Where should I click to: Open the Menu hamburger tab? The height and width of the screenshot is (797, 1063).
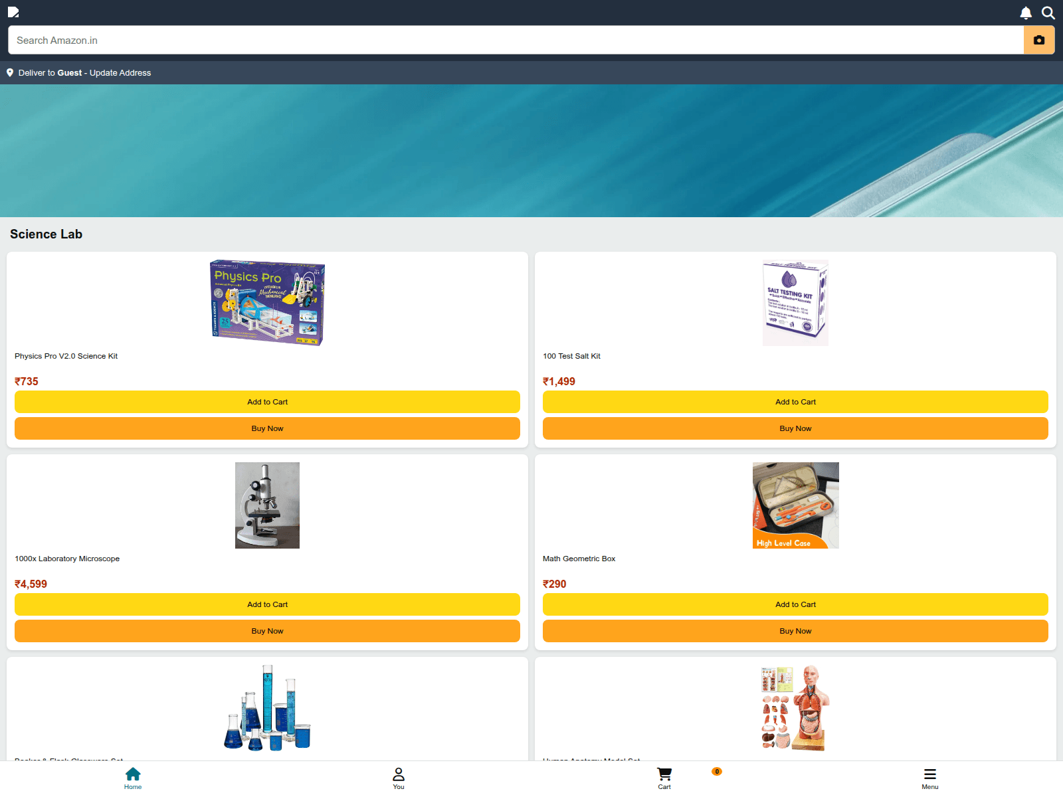pyautogui.click(x=930, y=778)
